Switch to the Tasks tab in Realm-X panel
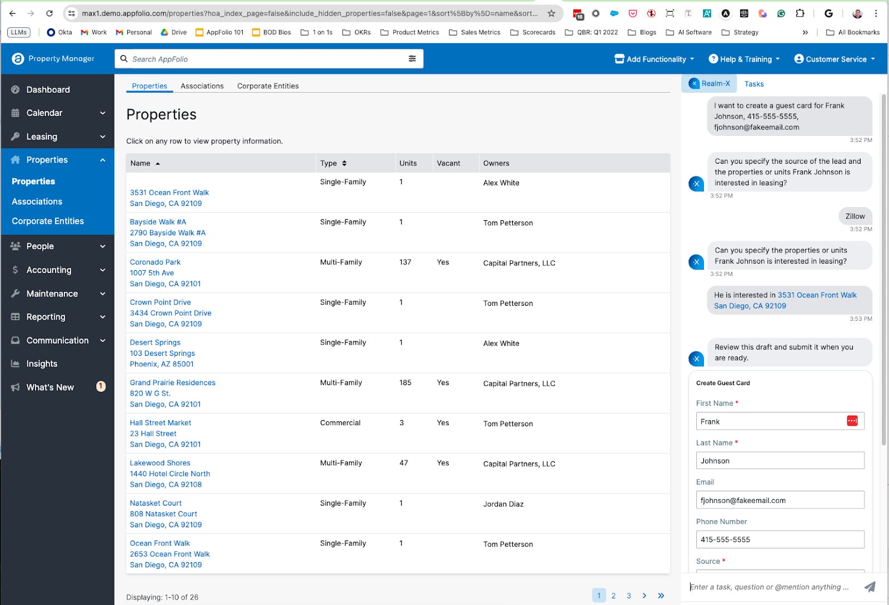Viewport: 889px width, 605px height. pyautogui.click(x=754, y=83)
